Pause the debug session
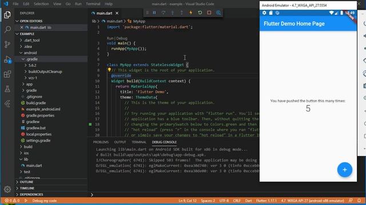366x205 pixels. coord(154,13)
